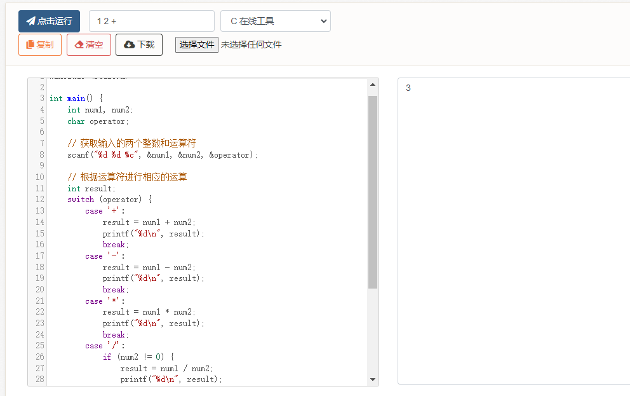The height and width of the screenshot is (396, 630).
Task: Click the case '+' line
Action: pyautogui.click(x=105, y=211)
